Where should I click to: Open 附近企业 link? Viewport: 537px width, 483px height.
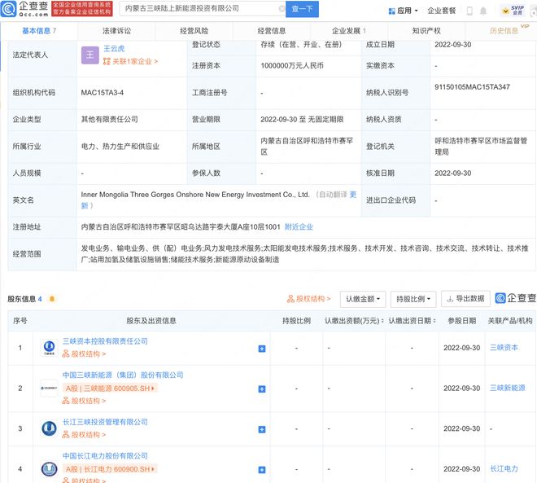299,227
